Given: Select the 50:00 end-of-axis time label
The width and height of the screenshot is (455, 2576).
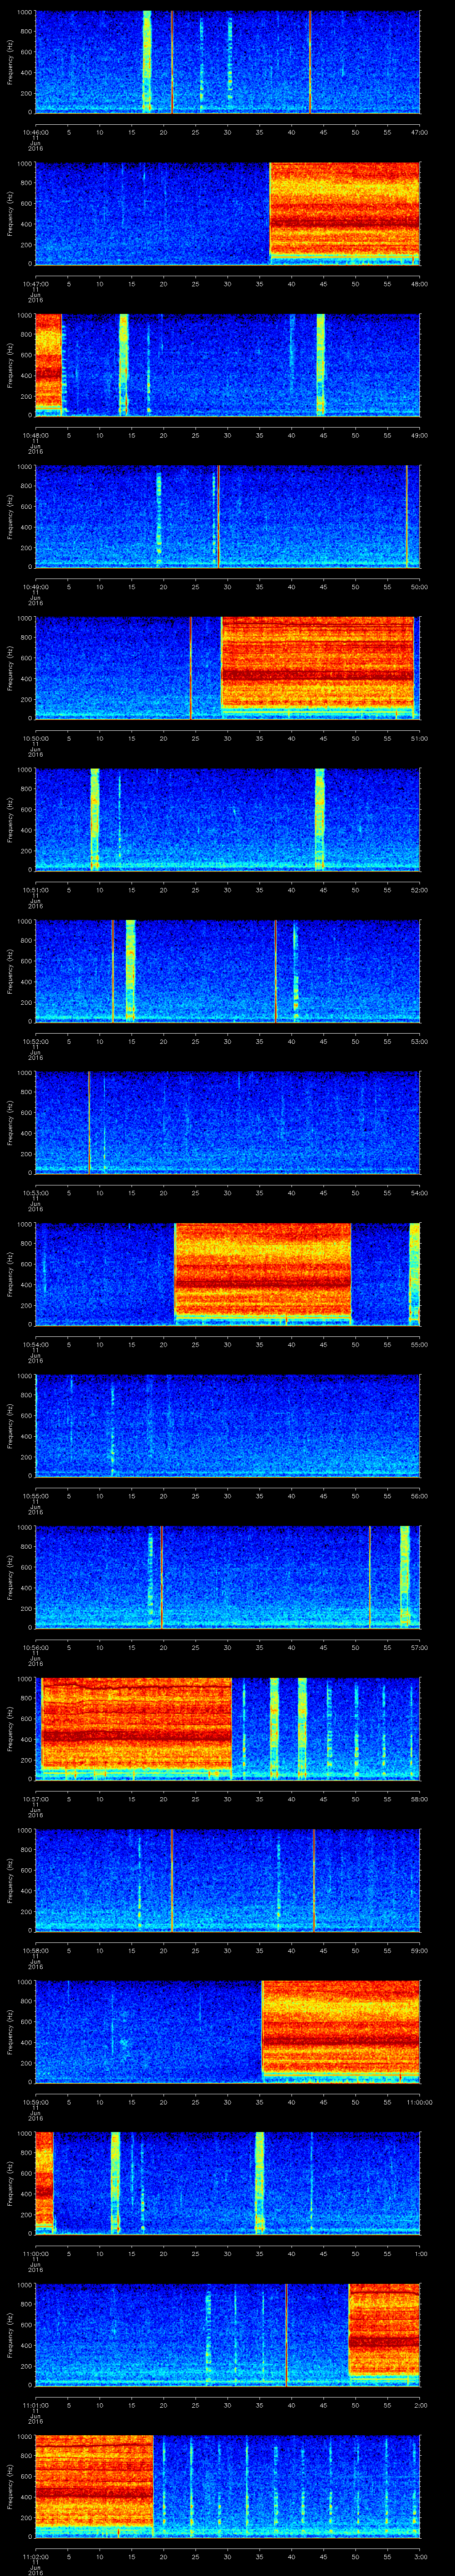Looking at the screenshot, I should pyautogui.click(x=419, y=587).
